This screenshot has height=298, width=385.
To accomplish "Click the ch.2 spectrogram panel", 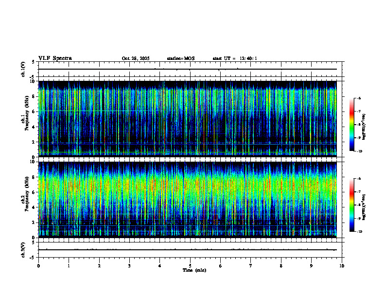I will 187,200.
